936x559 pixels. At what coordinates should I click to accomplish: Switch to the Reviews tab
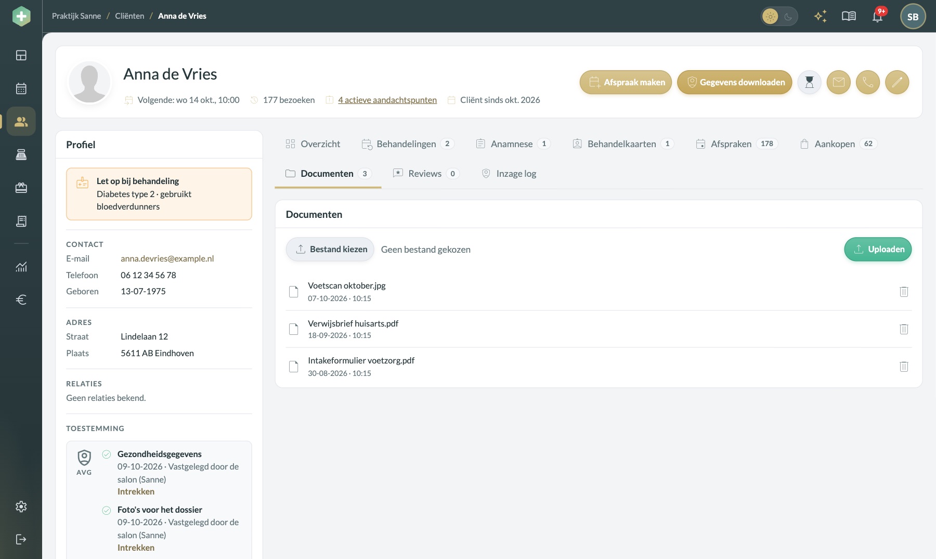click(x=426, y=174)
